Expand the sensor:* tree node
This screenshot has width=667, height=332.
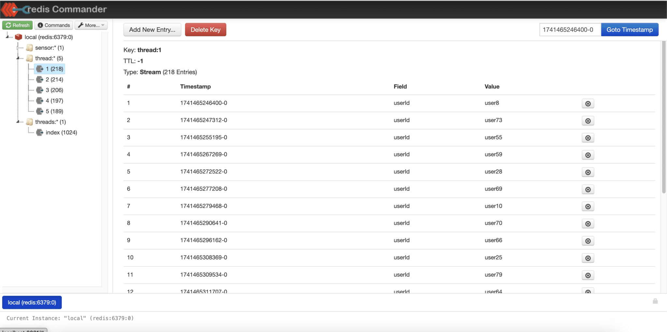(18, 48)
